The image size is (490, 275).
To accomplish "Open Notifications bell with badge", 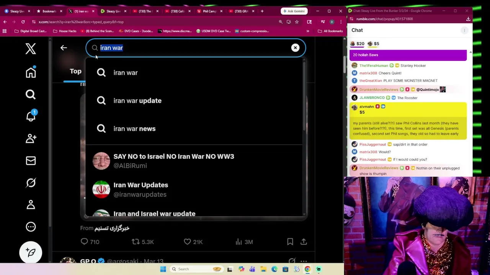I will pyautogui.click(x=31, y=116).
